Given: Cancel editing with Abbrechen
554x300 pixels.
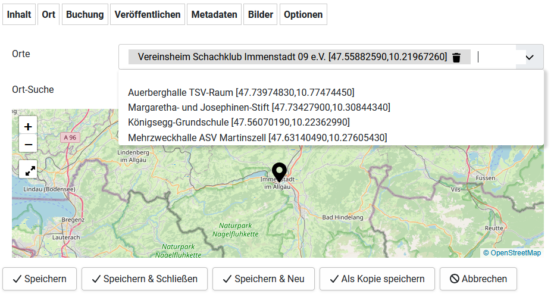Looking at the screenshot, I should [478, 279].
